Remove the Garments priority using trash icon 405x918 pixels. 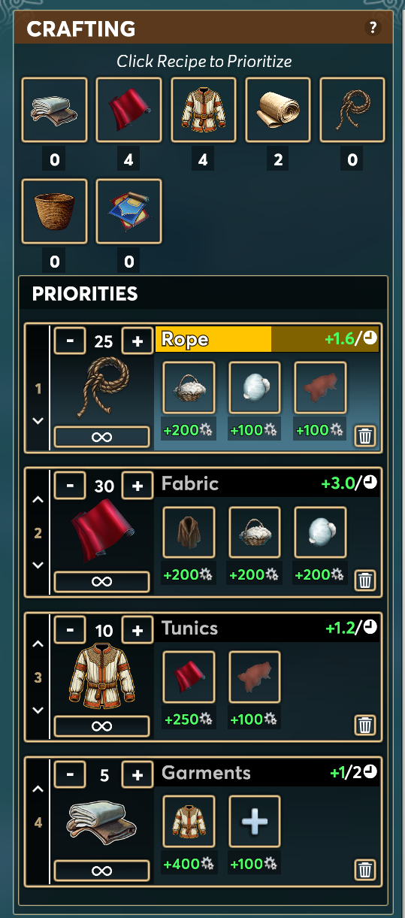365,870
